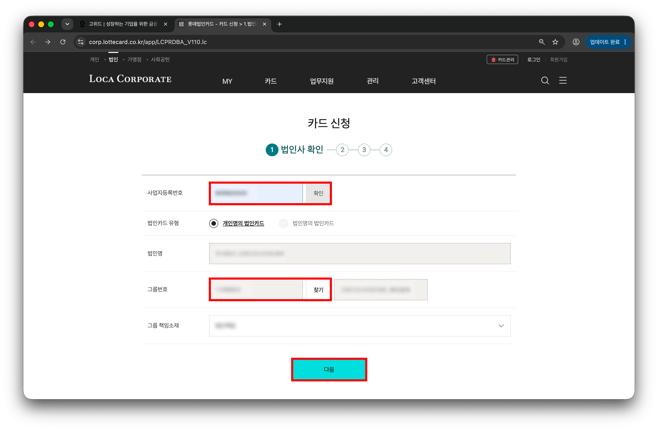Click the 카드 신청 page heading

point(329,123)
